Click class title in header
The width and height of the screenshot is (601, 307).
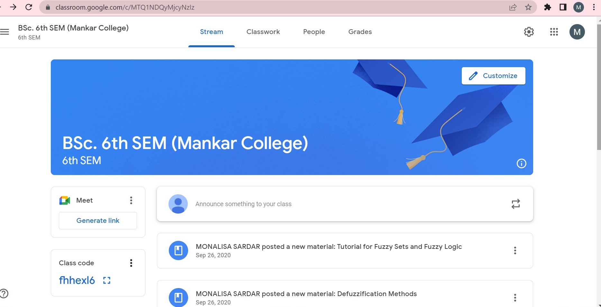[73, 28]
